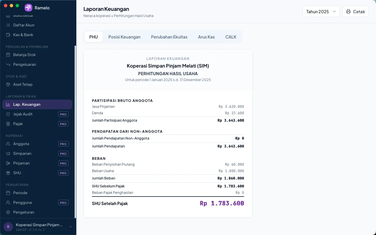The width and height of the screenshot is (376, 235).
Task: Click the Jumlah Pendapatan row label
Action: pyautogui.click(x=108, y=146)
